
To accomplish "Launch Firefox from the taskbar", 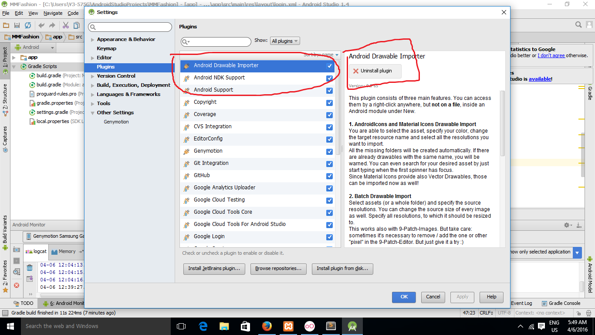I will click(267, 326).
